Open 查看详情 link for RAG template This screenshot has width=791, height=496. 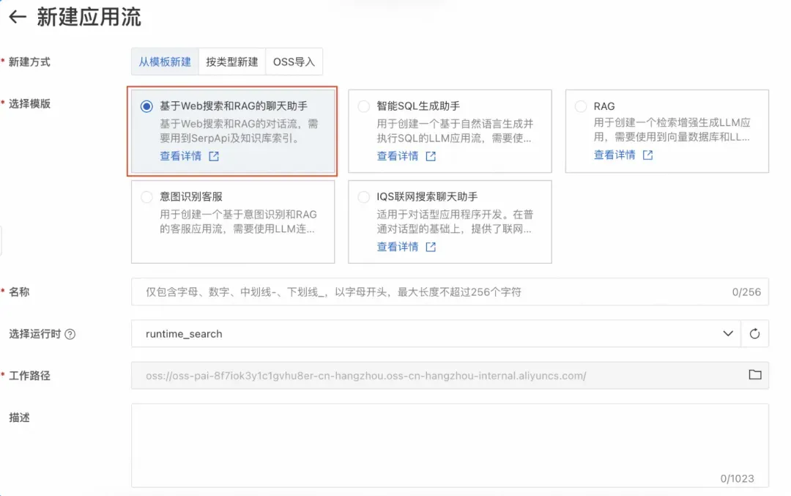coord(614,155)
